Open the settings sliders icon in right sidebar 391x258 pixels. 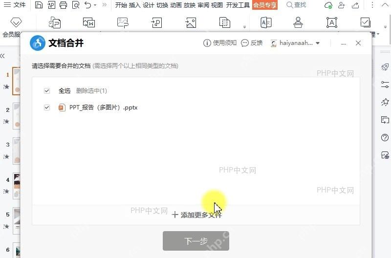[385, 85]
